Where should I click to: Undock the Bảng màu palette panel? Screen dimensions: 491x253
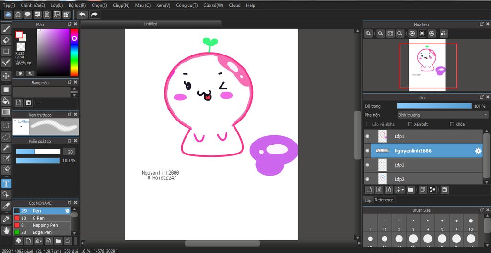[x=70, y=82]
